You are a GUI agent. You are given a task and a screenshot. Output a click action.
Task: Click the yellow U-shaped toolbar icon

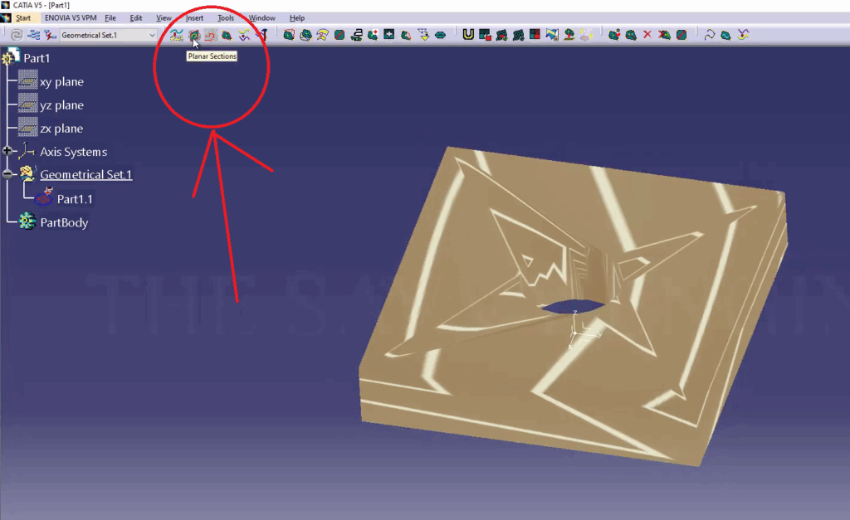click(469, 35)
